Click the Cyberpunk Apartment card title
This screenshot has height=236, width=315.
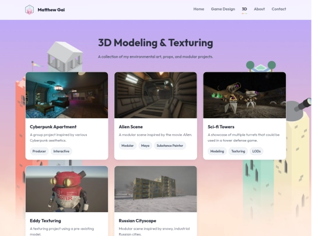pyautogui.click(x=53, y=127)
